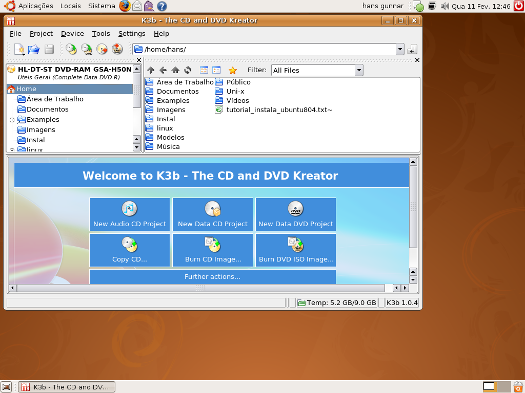Image resolution: width=525 pixels, height=393 pixels.
Task: Click the Burn DVD ISO Image... button
Action: (x=296, y=250)
